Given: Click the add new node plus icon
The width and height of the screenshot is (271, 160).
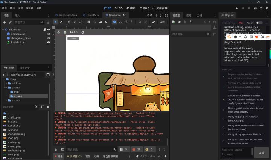Looking at the screenshot, I should click(x=4, y=22).
